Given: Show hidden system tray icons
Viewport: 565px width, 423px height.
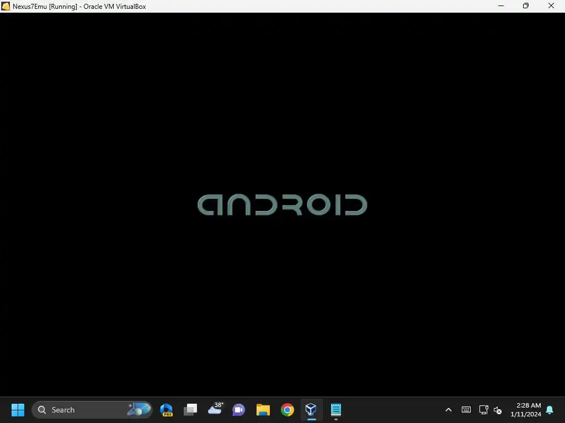Looking at the screenshot, I should 449,410.
